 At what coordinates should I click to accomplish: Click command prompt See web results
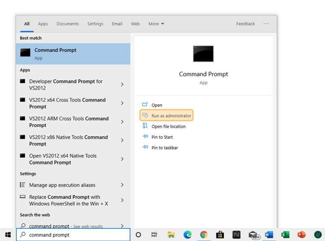pyautogui.click(x=73, y=226)
